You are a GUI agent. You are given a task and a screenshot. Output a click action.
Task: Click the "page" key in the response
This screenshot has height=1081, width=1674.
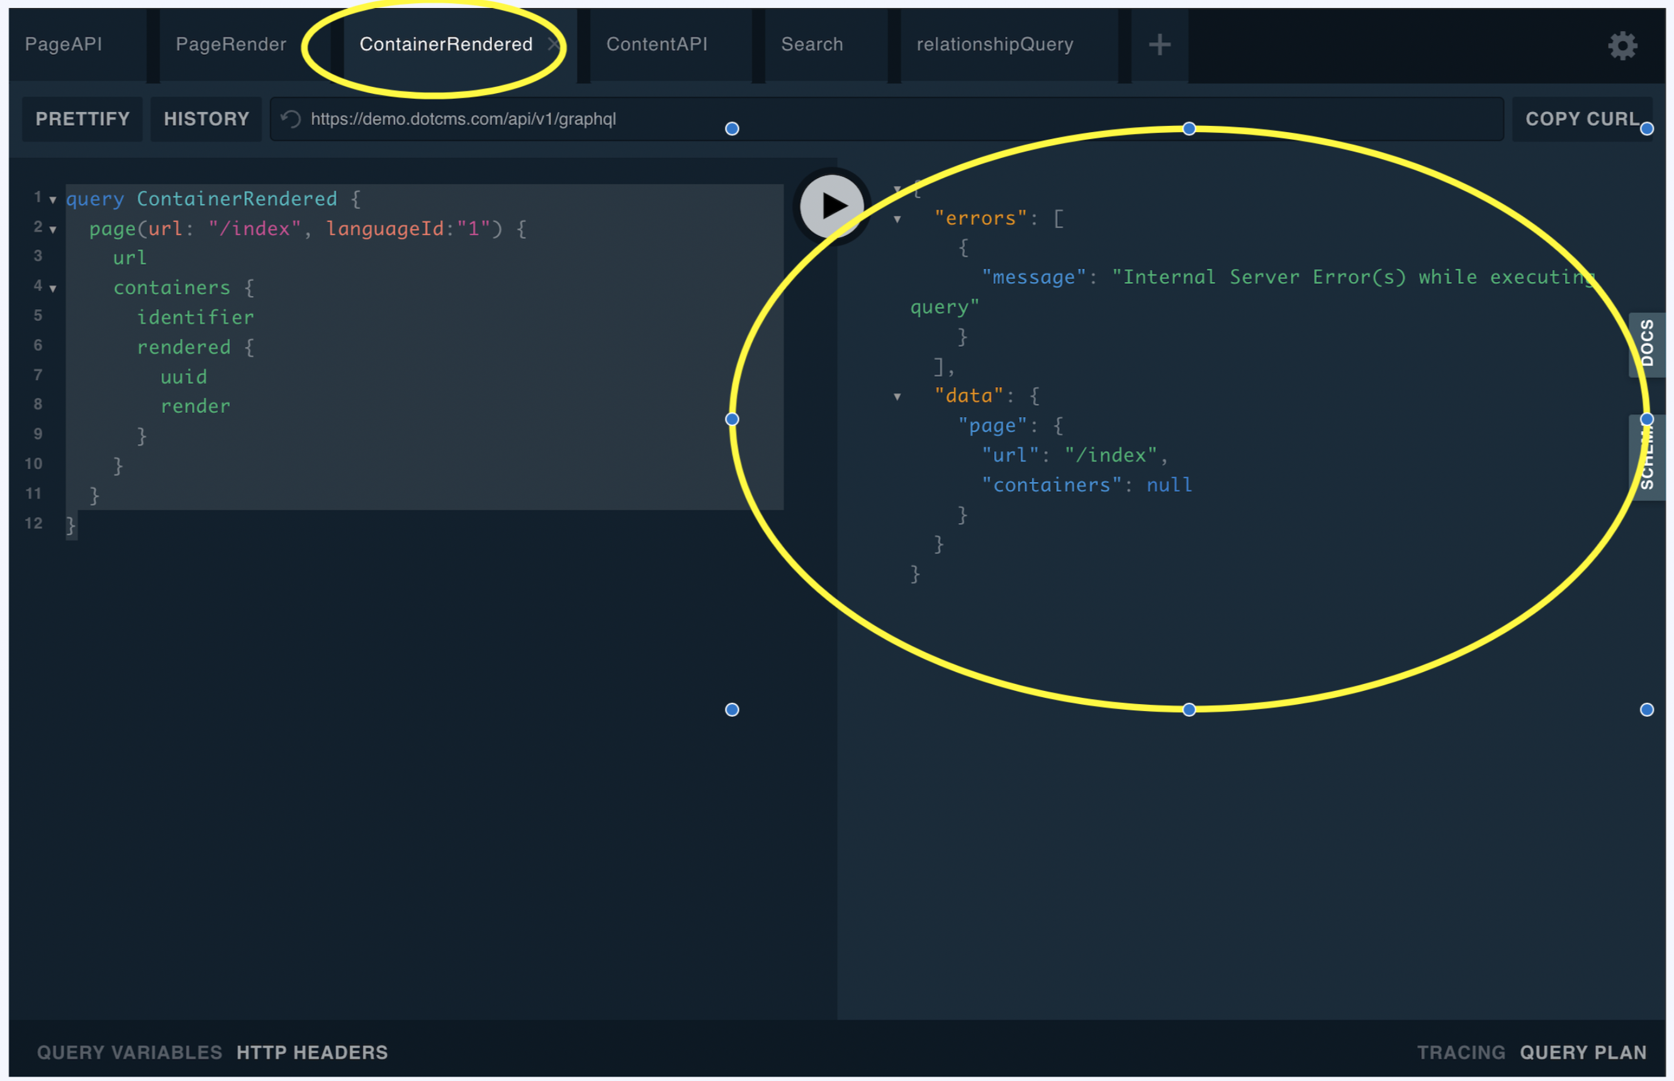tap(992, 426)
